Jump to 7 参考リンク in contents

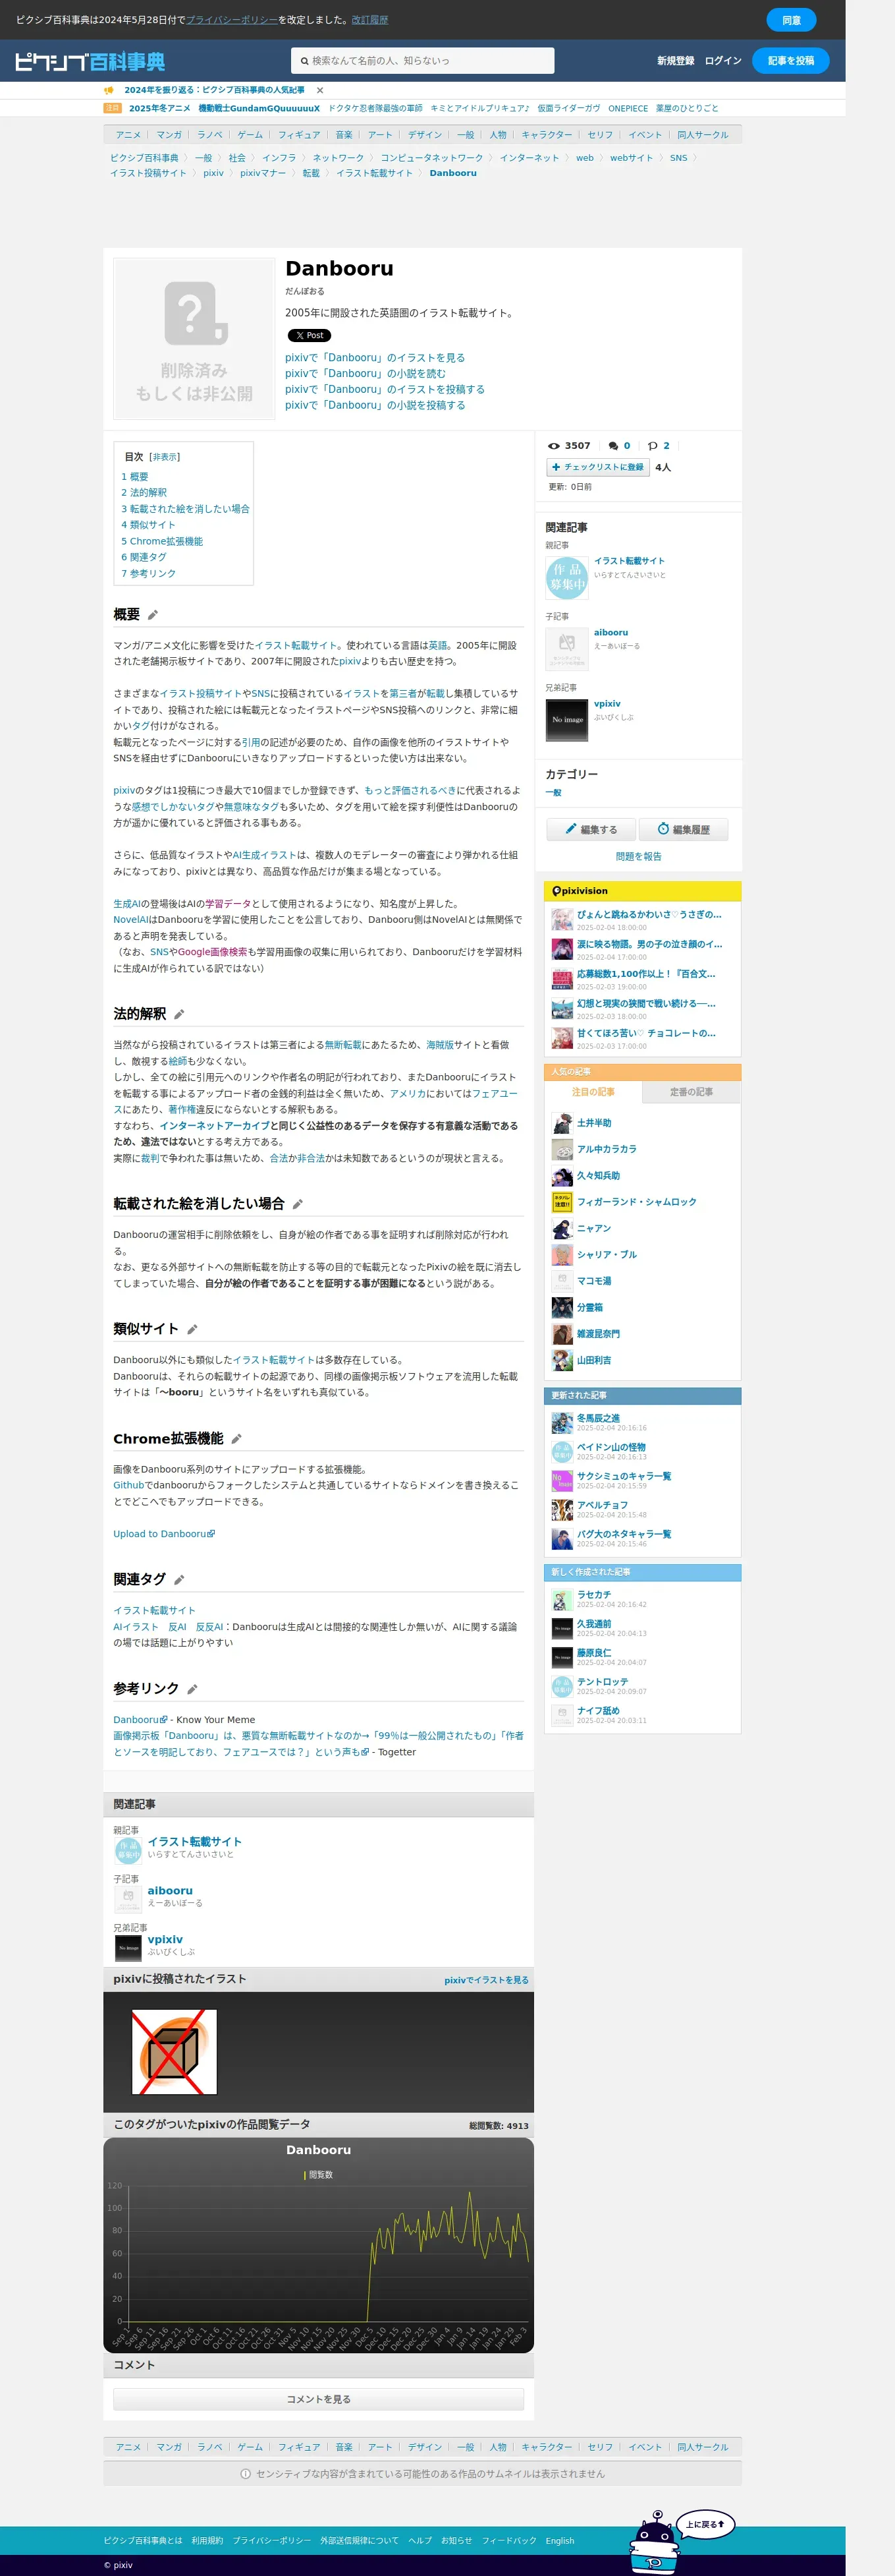tap(148, 573)
